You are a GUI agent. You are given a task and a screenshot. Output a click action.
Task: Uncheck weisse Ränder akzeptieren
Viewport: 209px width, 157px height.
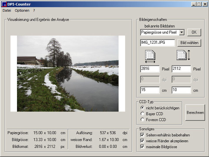click(x=142, y=141)
